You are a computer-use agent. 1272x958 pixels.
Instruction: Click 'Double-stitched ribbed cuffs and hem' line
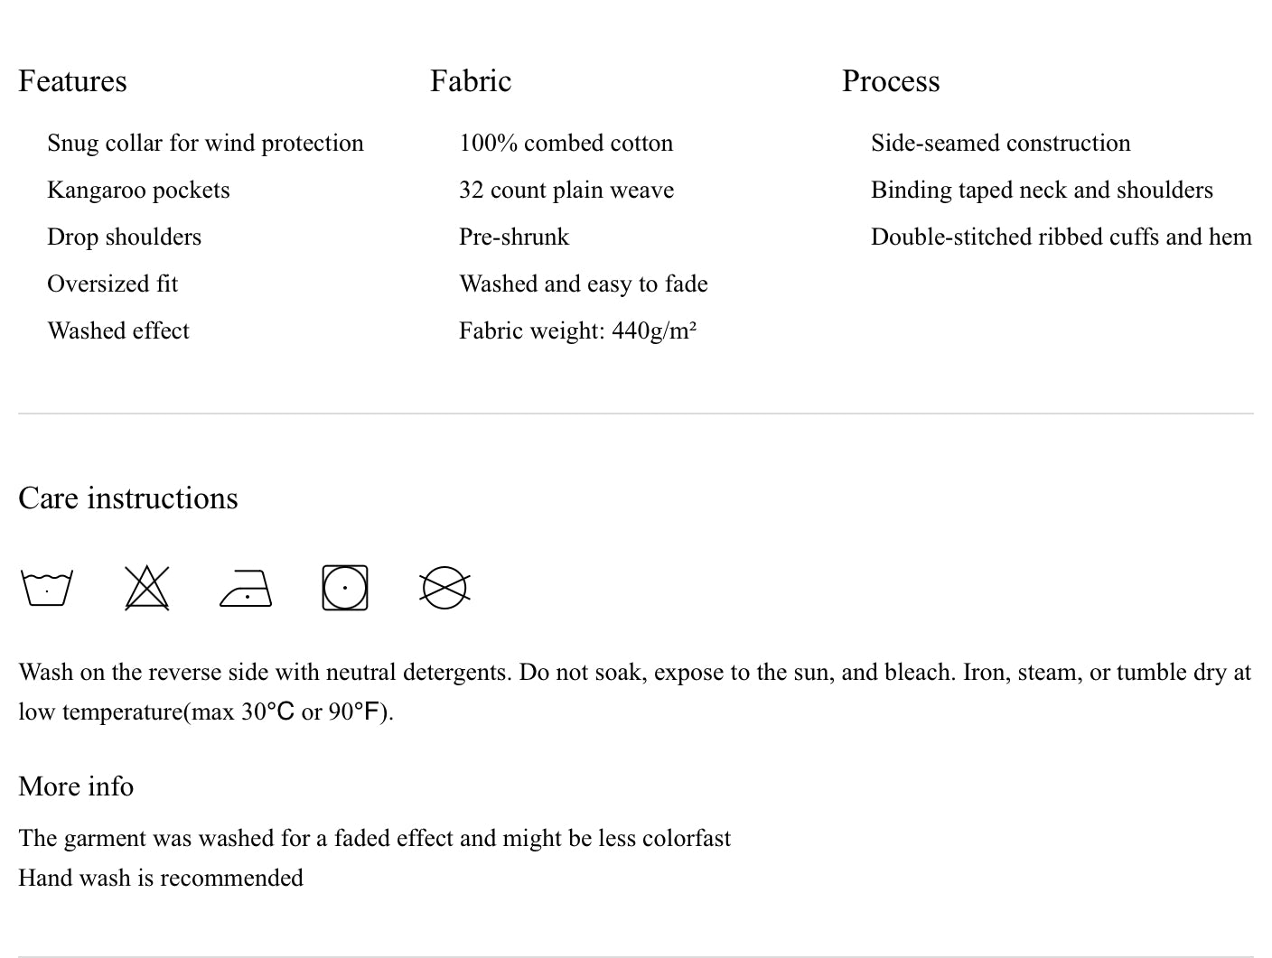(x=1061, y=237)
